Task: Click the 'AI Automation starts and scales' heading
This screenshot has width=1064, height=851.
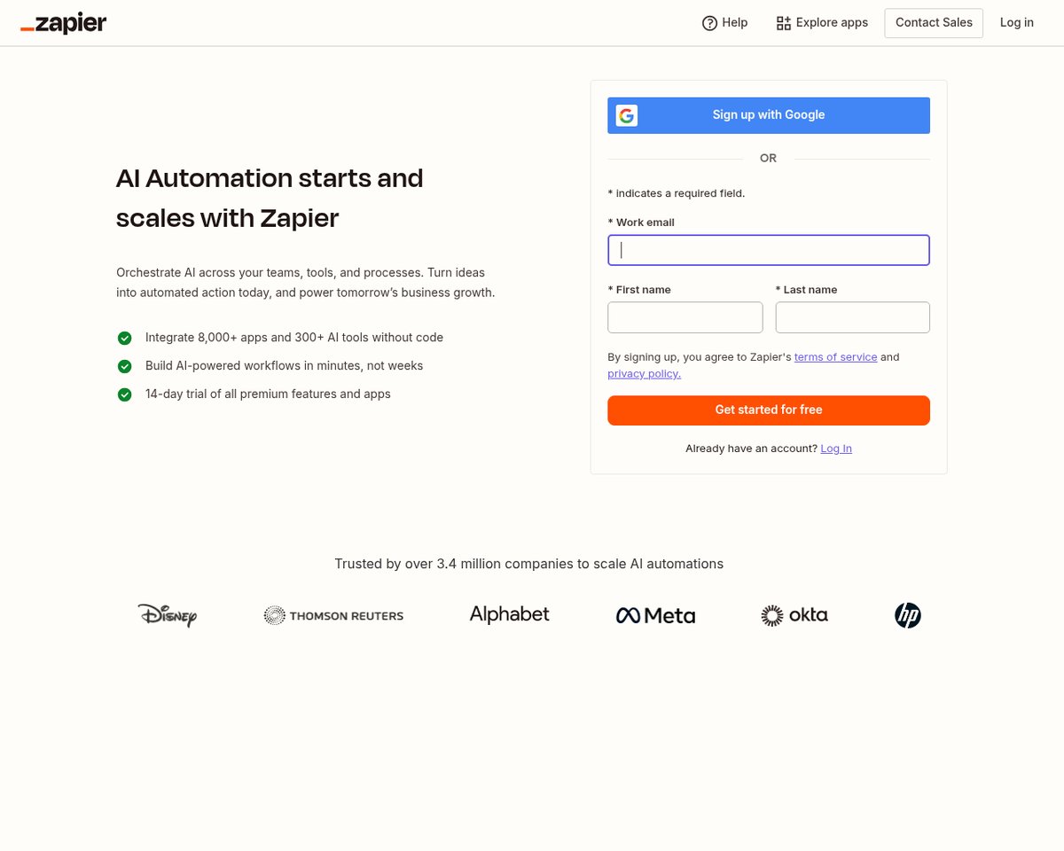Action: click(270, 198)
